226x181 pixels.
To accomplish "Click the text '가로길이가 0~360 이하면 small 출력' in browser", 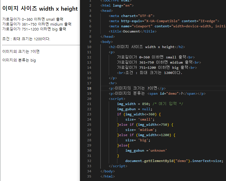I will point(33,19).
